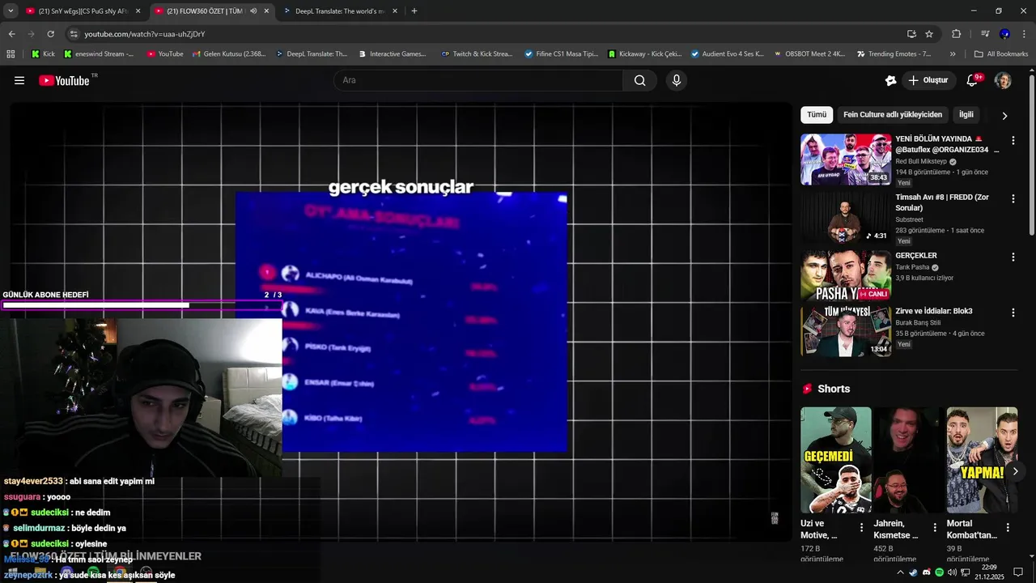The image size is (1036, 583).
Task: Open options for Jahrein, Kısmetse short
Action: coord(934,528)
